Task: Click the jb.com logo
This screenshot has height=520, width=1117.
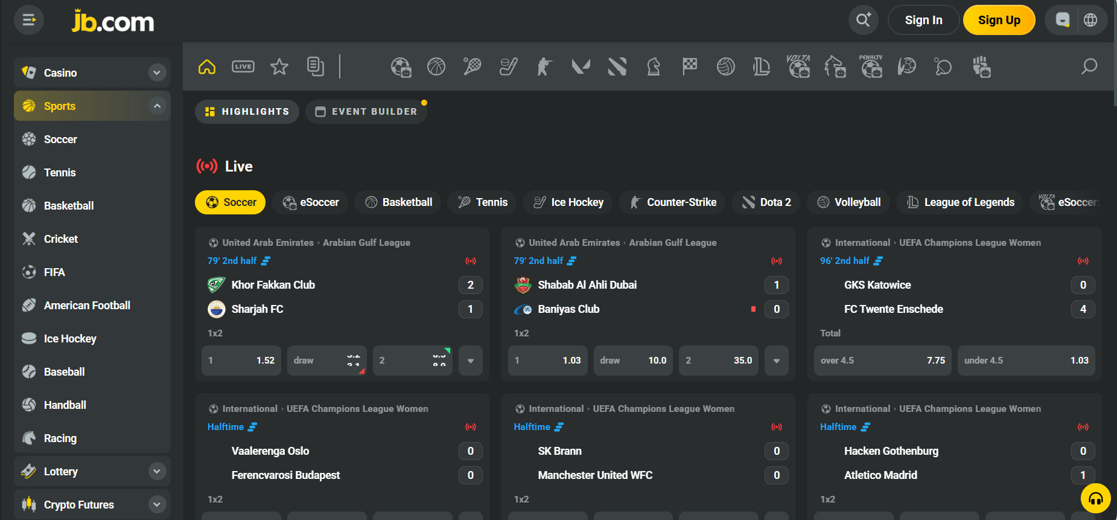Action: point(113,21)
